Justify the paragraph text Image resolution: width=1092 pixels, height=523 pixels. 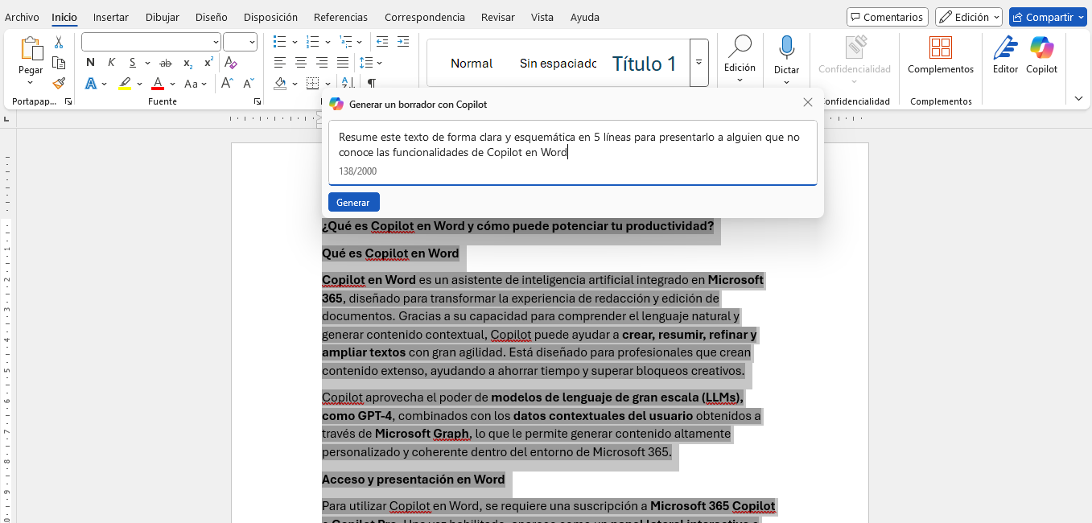pos(343,63)
